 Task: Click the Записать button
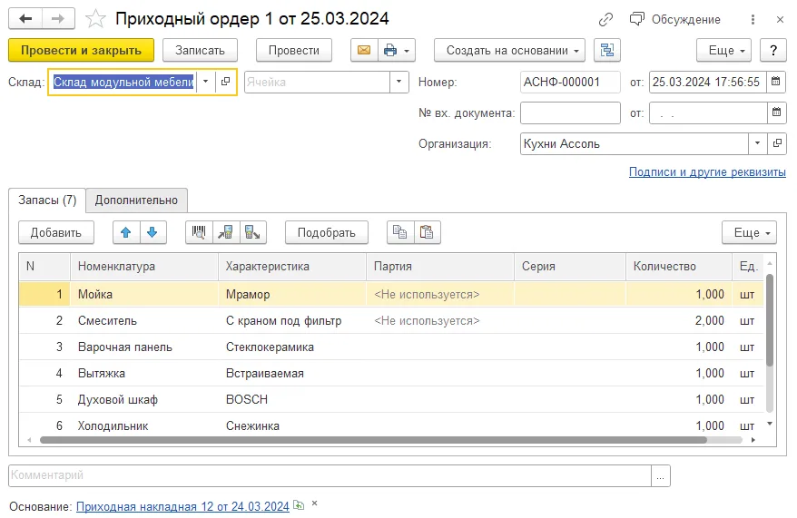point(200,50)
